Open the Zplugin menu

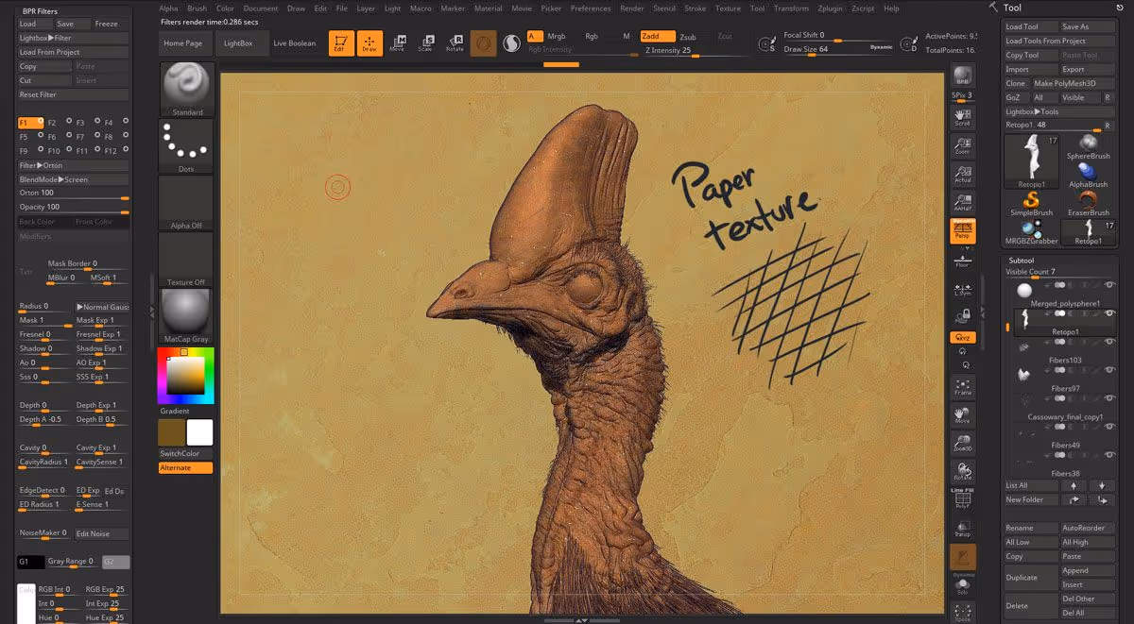pos(830,8)
